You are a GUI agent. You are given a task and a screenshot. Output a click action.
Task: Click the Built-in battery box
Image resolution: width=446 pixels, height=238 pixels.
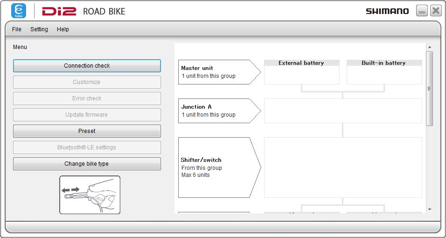click(x=384, y=72)
